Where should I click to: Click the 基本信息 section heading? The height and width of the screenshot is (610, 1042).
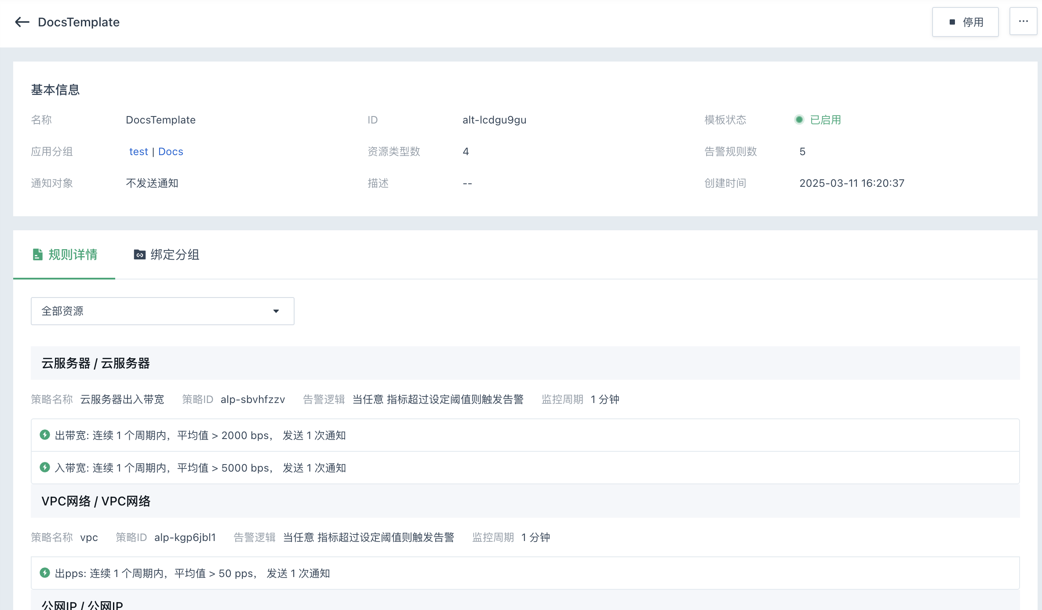[55, 90]
